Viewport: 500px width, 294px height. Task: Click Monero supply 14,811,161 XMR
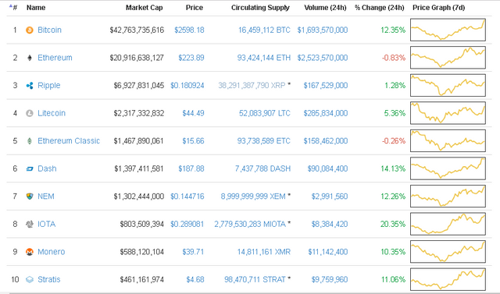point(264,252)
